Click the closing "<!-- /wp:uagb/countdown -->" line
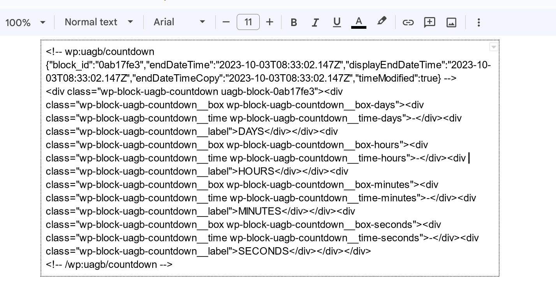This screenshot has width=556, height=288. (x=109, y=264)
